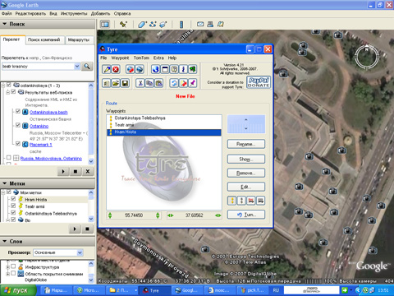Click the copy icon in Tyre toolbar
The image size is (394, 296).
(149, 83)
